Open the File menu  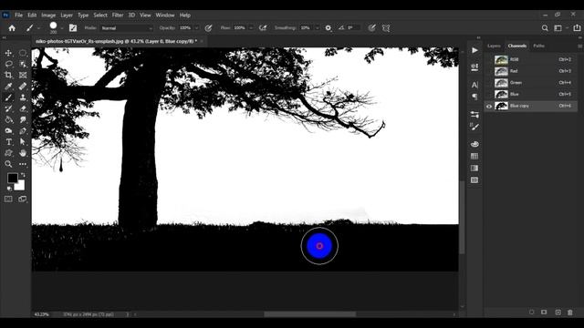click(x=18, y=15)
